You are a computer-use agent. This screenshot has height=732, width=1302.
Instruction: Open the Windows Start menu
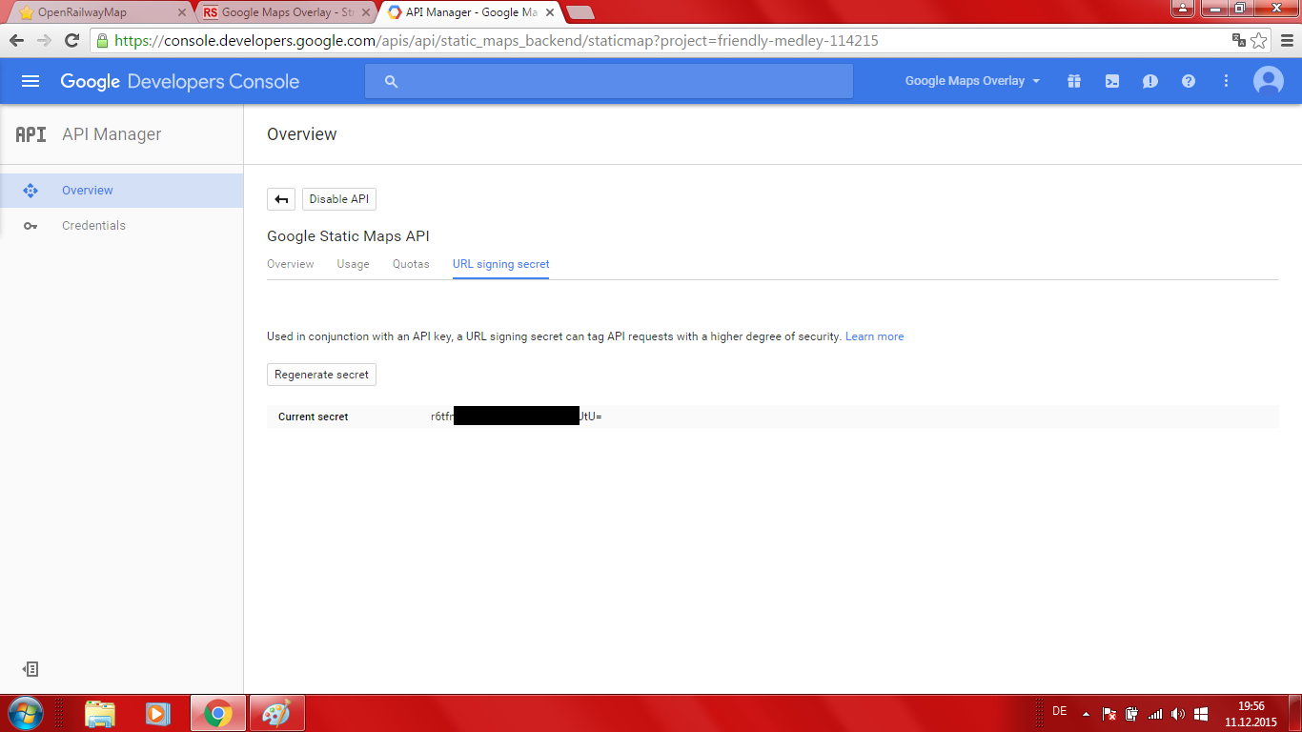(x=25, y=713)
